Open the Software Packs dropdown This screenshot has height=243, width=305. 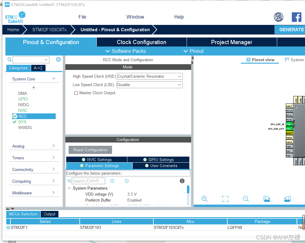click(x=126, y=51)
